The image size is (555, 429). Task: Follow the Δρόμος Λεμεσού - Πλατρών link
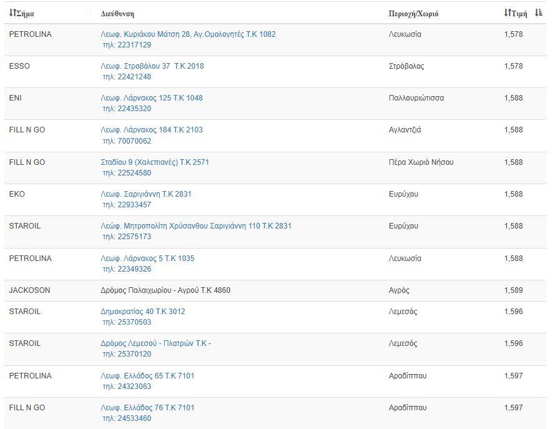click(x=155, y=343)
